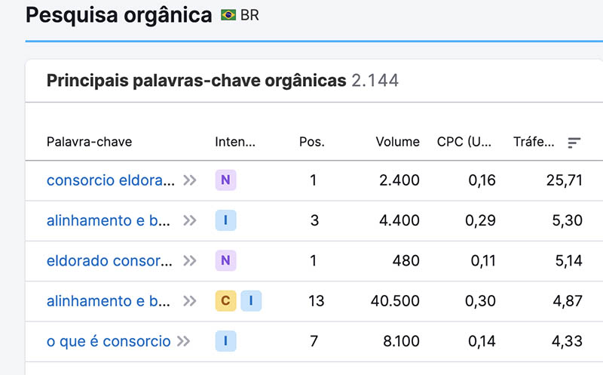The height and width of the screenshot is (375, 603).
Task: Click the Brazil flag icon
Action: point(228,15)
